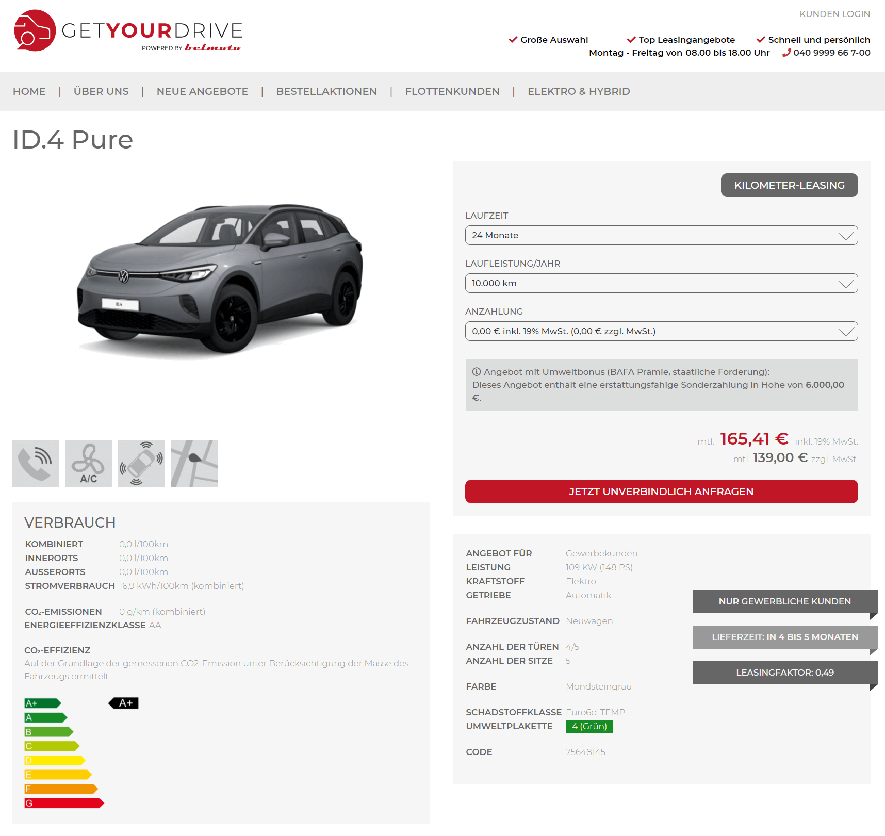Click the 109 KW (148 PS) value

pyautogui.click(x=599, y=567)
